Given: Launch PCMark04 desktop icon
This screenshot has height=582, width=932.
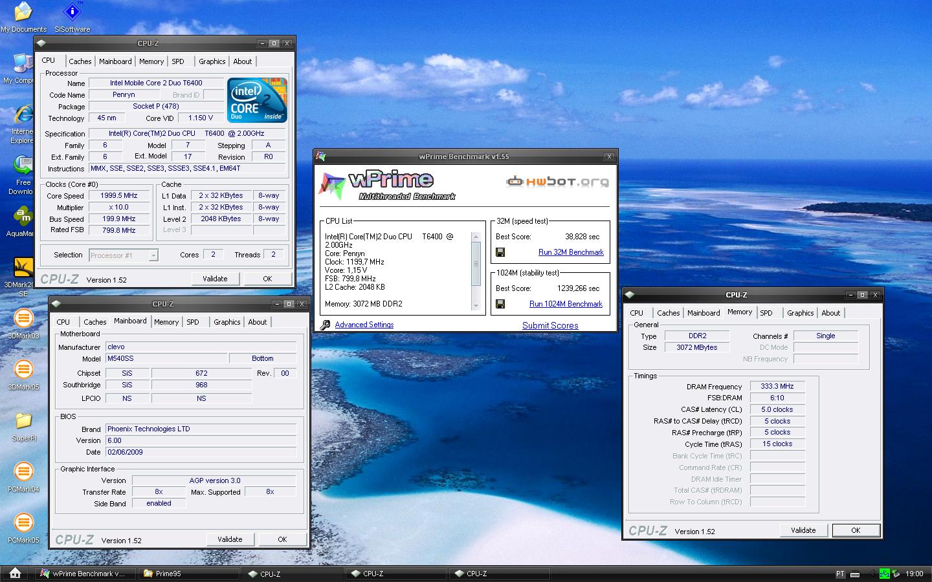Looking at the screenshot, I should click(x=23, y=477).
